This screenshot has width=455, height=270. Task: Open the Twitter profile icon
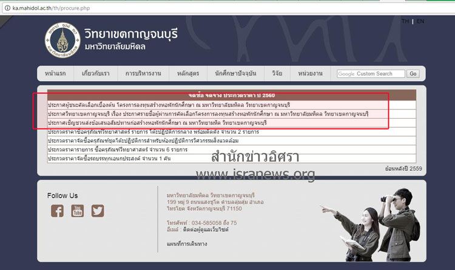point(97,211)
